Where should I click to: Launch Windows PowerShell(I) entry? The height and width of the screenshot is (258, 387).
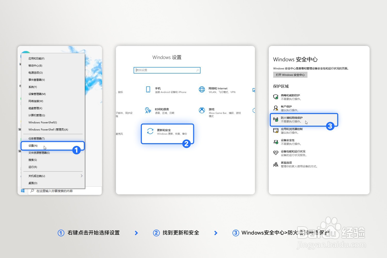43,122
